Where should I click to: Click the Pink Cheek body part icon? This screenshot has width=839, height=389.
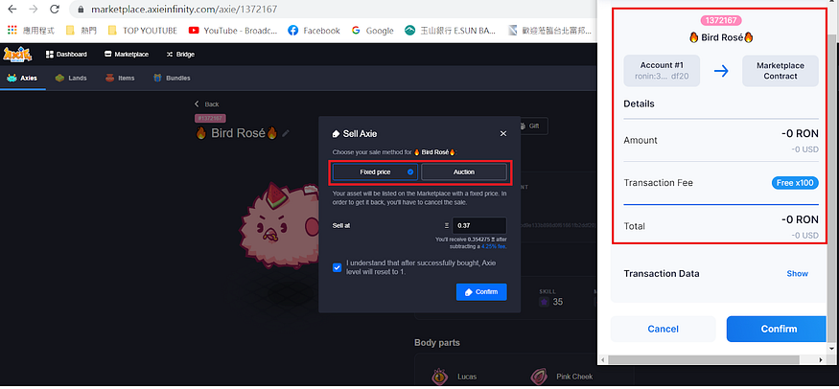(x=539, y=377)
